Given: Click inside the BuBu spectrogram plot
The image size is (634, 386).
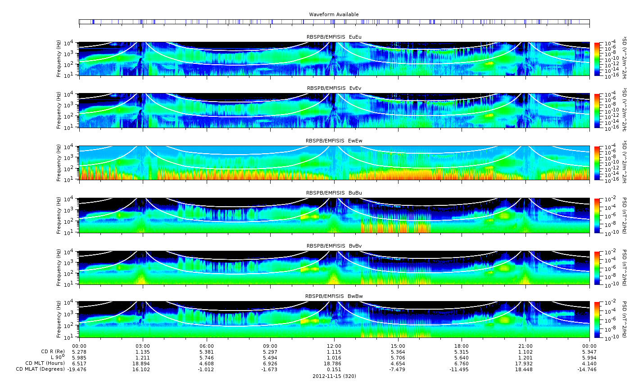Looking at the screenshot, I should [x=334, y=215].
